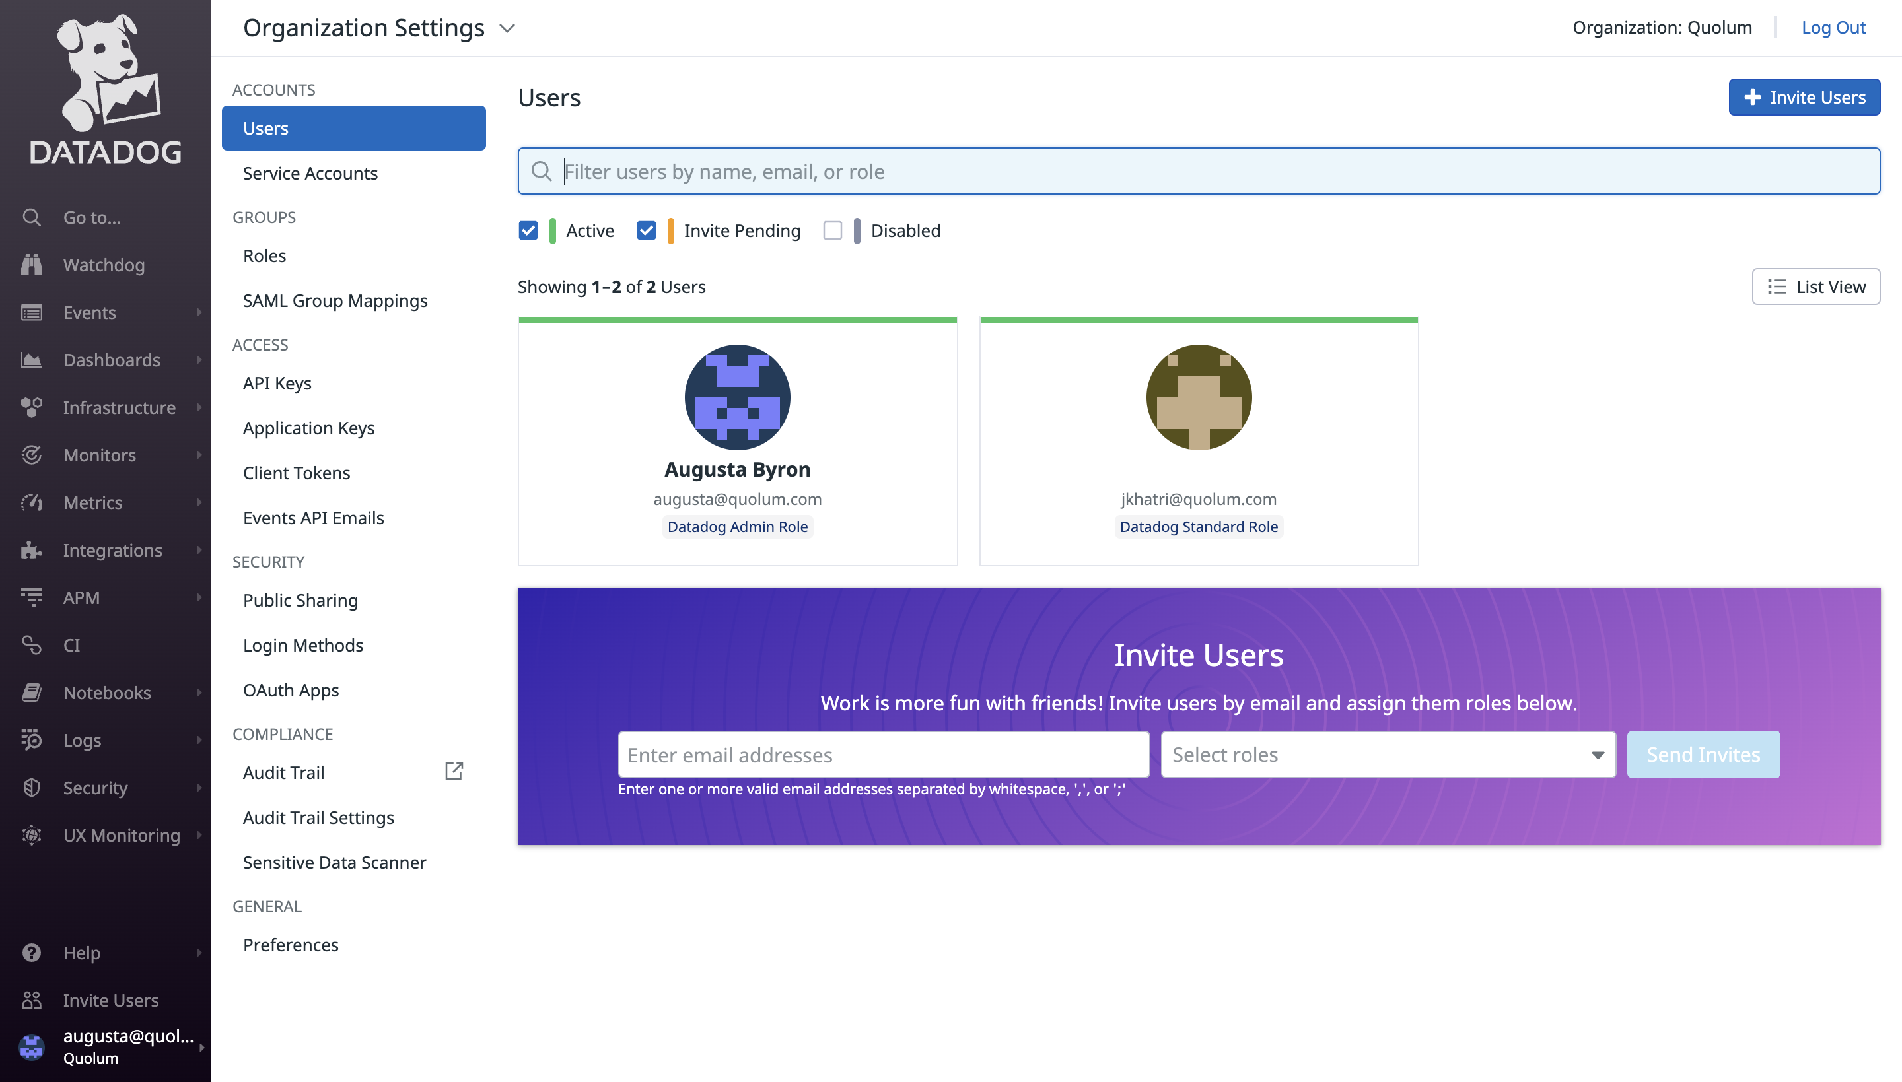Click the Log Out link

(1833, 28)
